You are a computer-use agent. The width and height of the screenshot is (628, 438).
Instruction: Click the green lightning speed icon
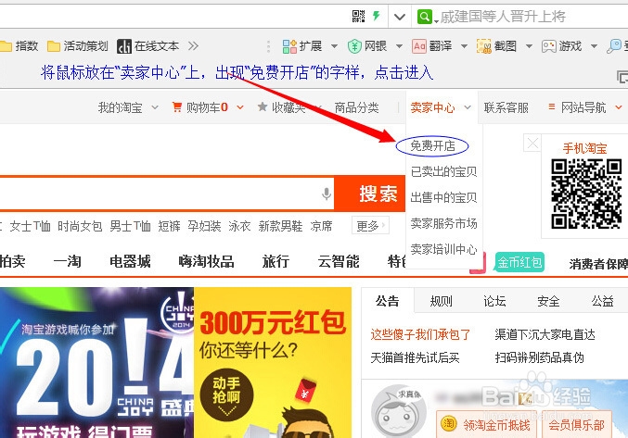(x=376, y=16)
